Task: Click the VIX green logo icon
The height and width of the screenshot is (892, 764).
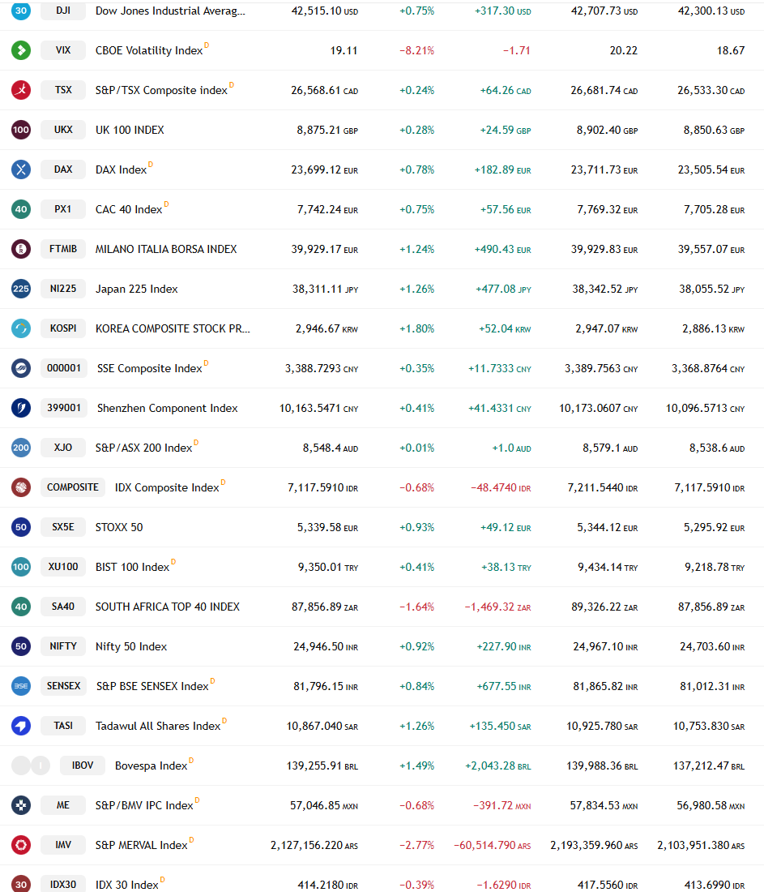Action: pyautogui.click(x=21, y=50)
